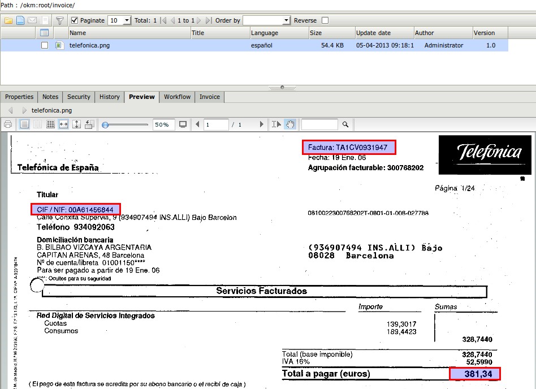Sort by the Author column header
Image resolution: width=536 pixels, height=389 pixels.
coord(443,33)
